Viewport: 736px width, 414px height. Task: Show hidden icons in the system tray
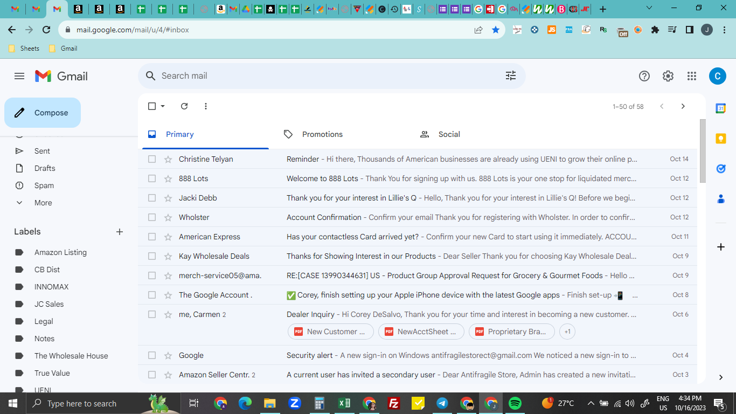[591, 403]
